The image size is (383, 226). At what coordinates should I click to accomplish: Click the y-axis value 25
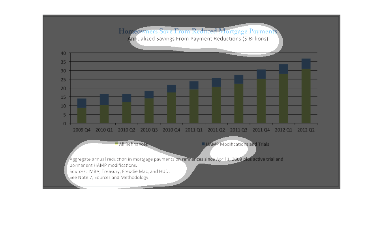click(63, 80)
